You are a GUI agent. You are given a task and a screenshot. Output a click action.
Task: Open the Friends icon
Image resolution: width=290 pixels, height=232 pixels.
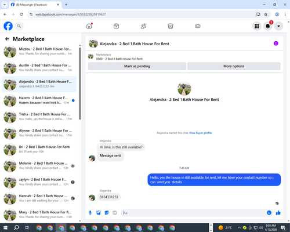pyautogui.click(x=143, y=26)
